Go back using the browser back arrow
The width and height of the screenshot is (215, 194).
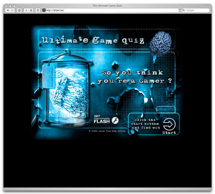tap(8, 10)
